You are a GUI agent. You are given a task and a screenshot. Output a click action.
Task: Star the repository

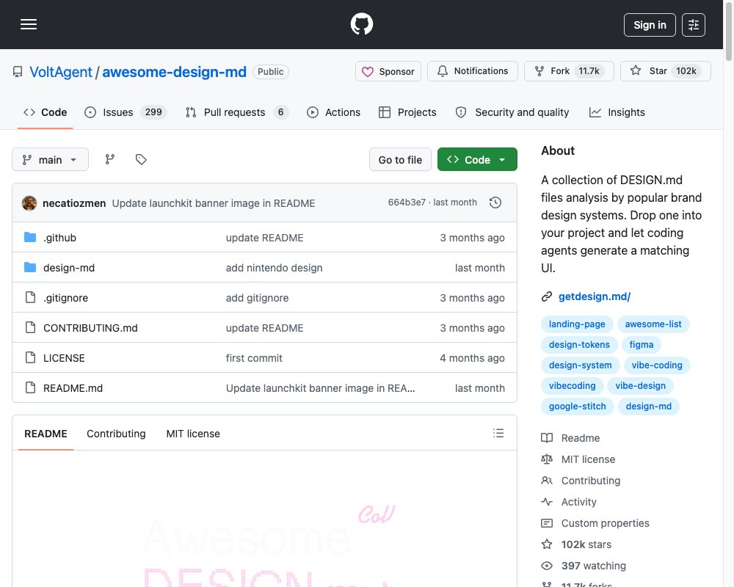coord(665,71)
